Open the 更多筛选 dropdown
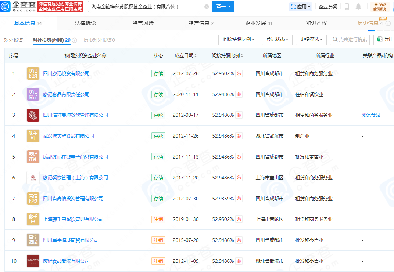Screen dimensions: 394x272 point(311,40)
